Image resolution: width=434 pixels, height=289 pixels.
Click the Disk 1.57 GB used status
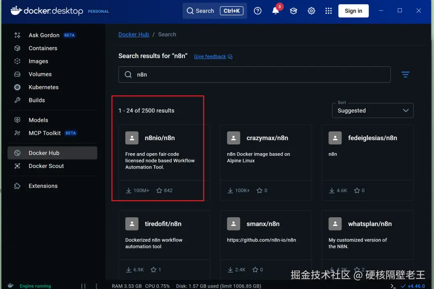(219, 286)
